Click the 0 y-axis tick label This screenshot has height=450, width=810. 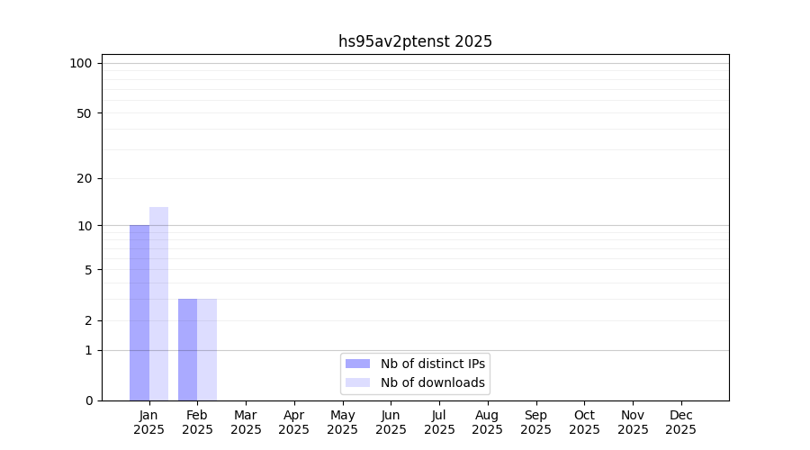click(x=88, y=400)
